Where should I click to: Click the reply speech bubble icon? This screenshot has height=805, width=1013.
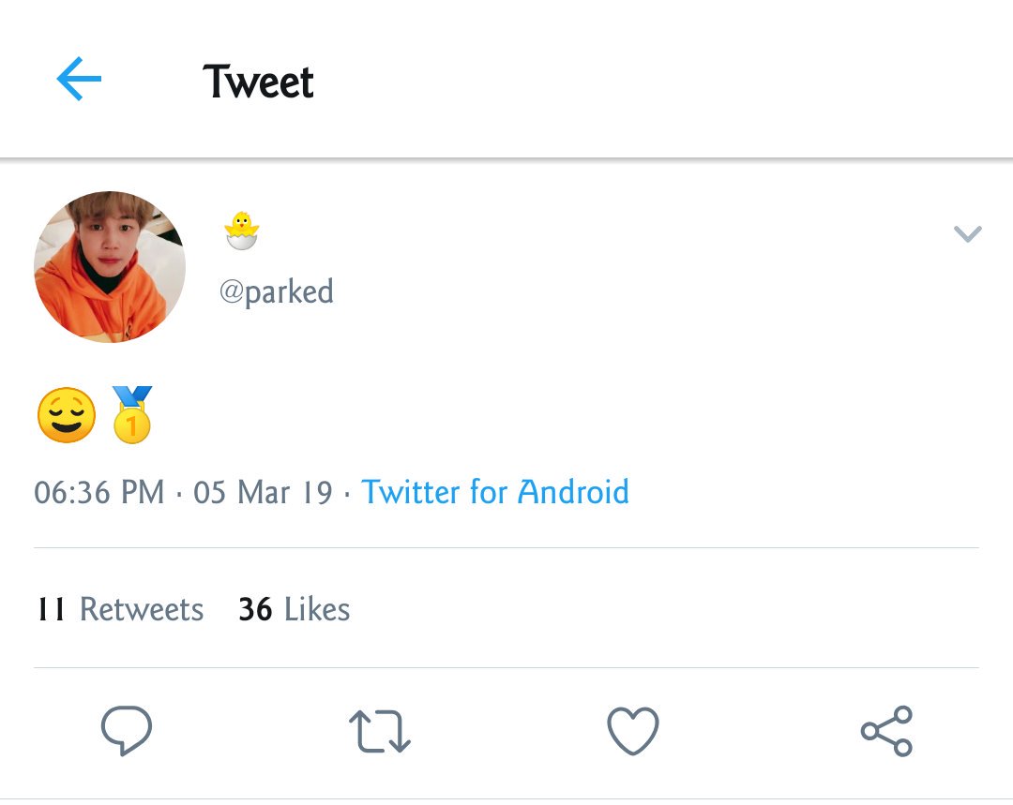coord(127,731)
